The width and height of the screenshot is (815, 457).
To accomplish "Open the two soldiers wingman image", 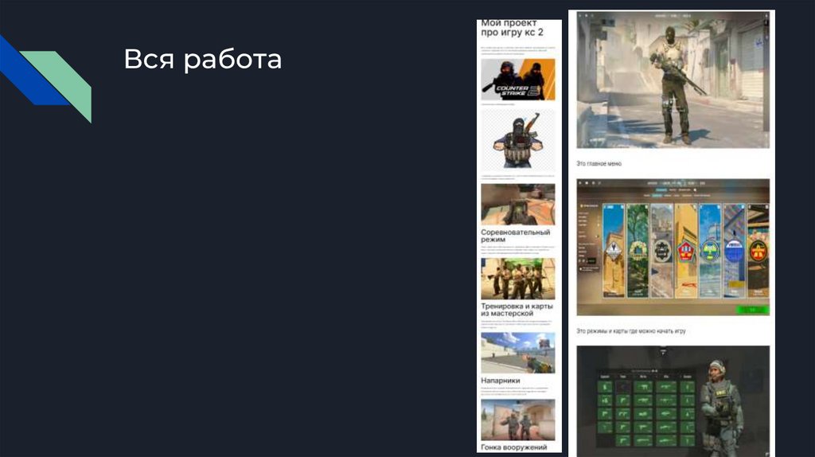I will (517, 420).
